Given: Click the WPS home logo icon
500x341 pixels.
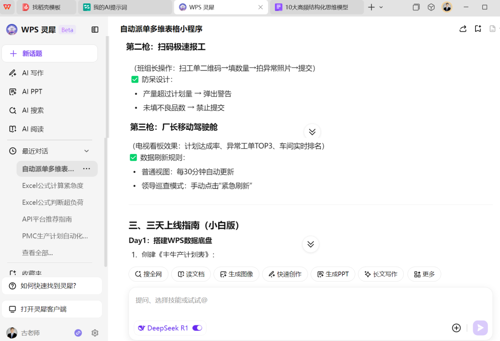Looking at the screenshot, I should click(x=7, y=7).
